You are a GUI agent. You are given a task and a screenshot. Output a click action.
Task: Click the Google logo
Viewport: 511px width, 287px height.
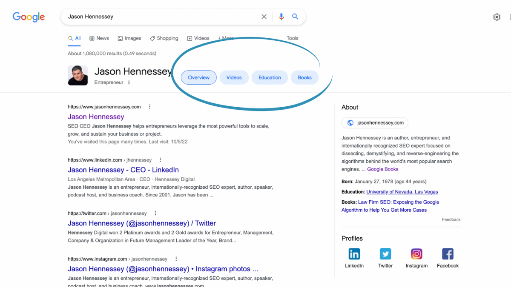point(28,17)
